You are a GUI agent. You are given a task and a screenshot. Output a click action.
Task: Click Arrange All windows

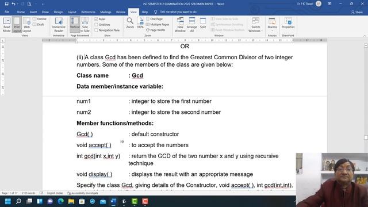point(191,24)
